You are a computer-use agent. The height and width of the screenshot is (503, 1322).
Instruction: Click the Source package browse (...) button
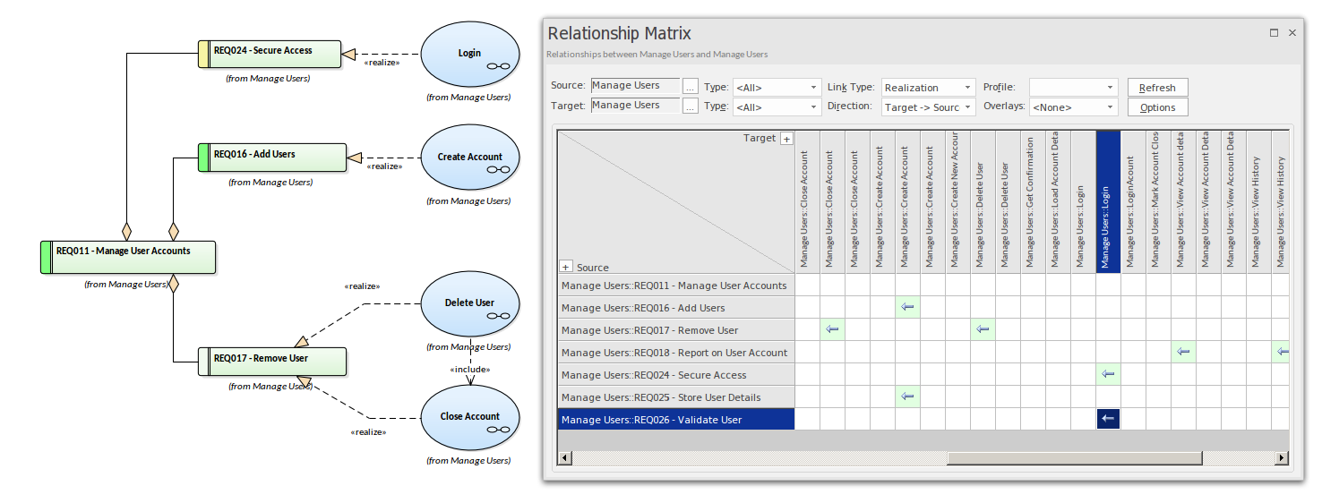click(690, 87)
